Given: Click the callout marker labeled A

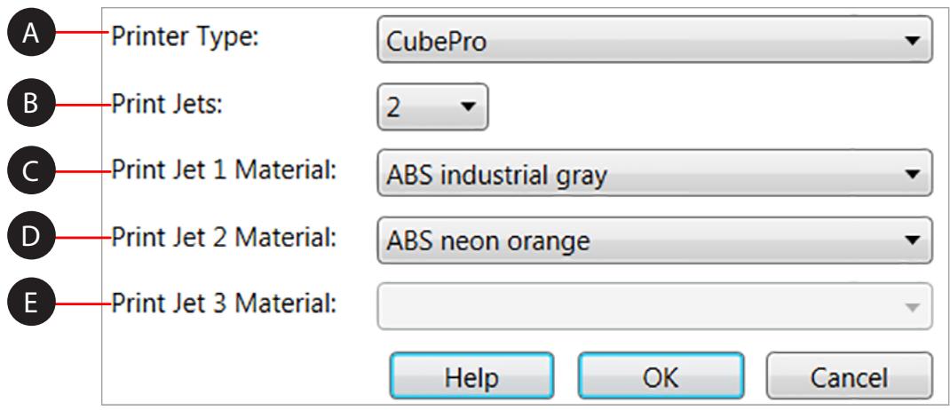Looking at the screenshot, I should pyautogui.click(x=32, y=37).
